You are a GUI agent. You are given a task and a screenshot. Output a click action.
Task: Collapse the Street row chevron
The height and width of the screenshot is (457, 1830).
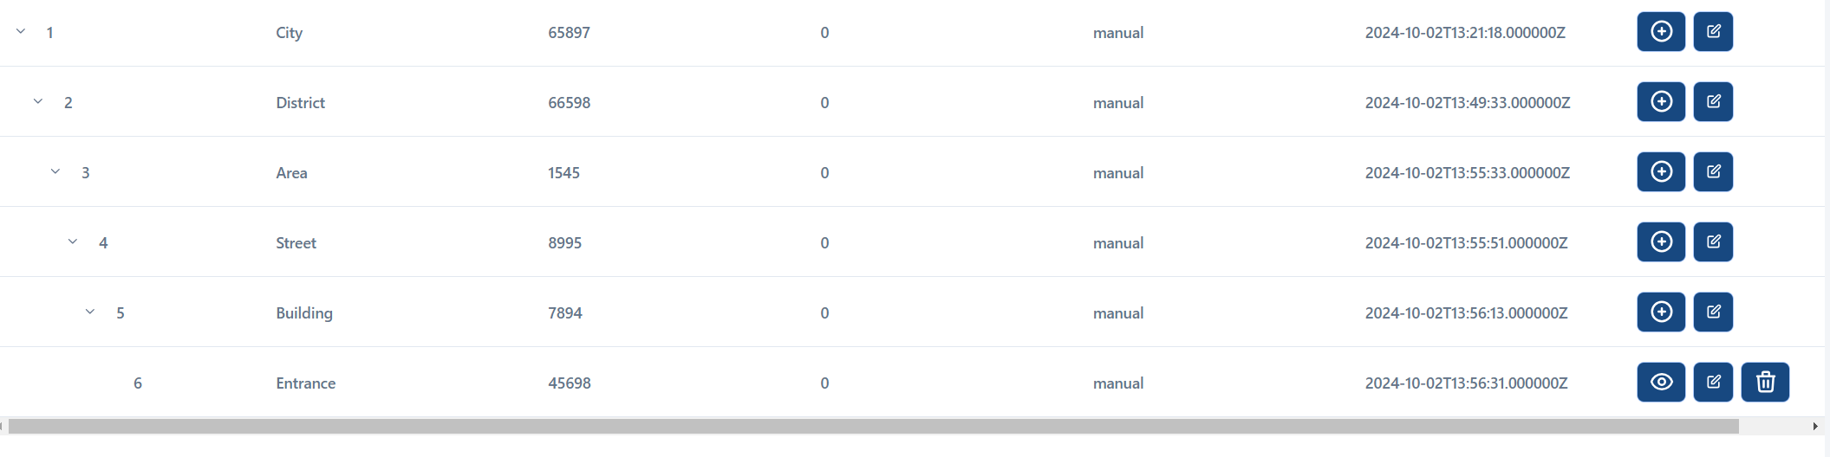73,242
